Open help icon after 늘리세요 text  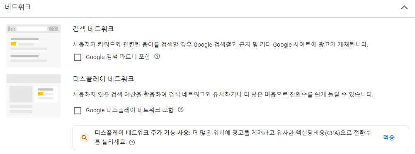[x=132, y=143]
